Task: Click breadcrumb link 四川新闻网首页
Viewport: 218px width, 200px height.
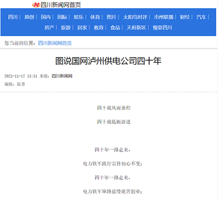Action: click(55, 43)
